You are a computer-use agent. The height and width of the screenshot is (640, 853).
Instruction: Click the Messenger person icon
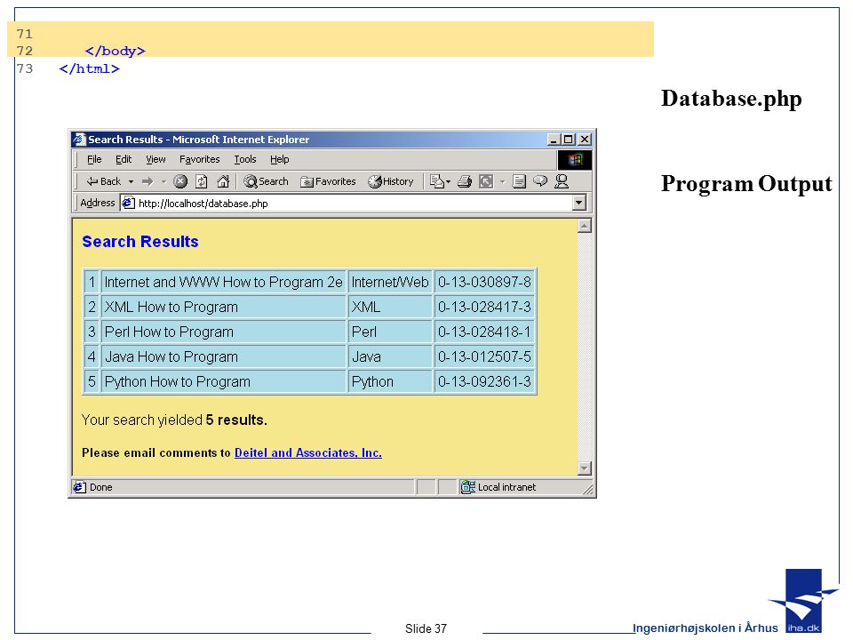pyautogui.click(x=561, y=181)
